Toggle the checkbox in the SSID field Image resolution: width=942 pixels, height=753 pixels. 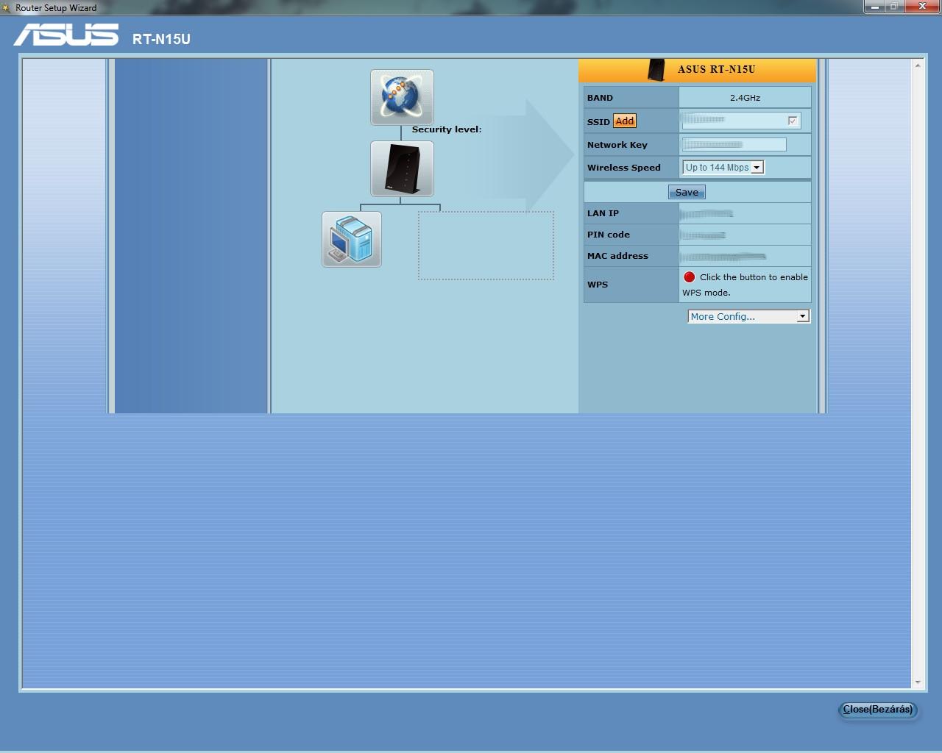tap(793, 121)
